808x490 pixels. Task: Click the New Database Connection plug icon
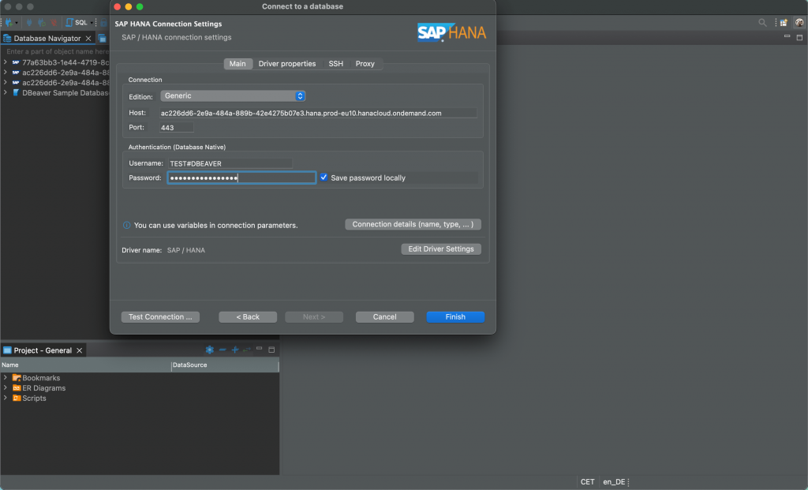(x=9, y=23)
